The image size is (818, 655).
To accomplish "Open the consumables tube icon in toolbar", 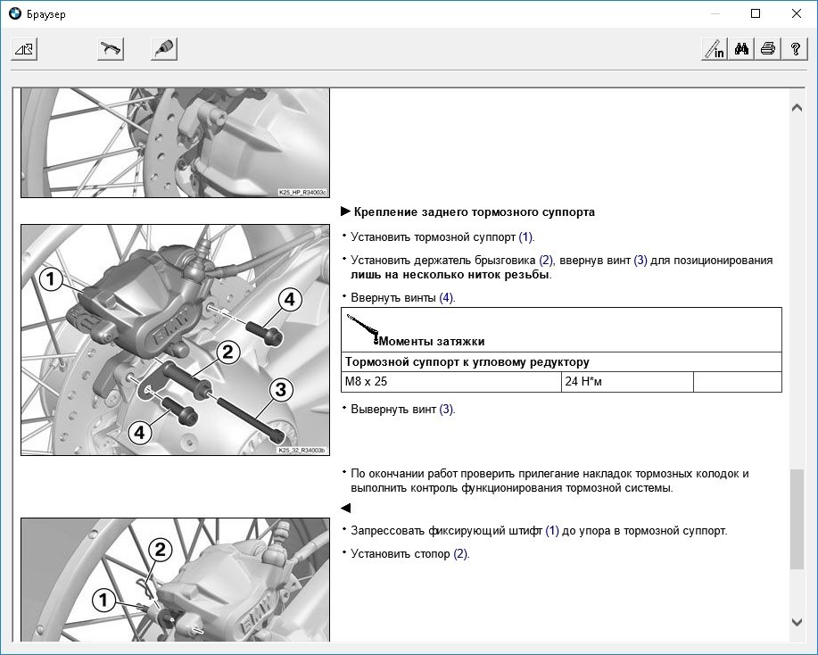I will [163, 50].
